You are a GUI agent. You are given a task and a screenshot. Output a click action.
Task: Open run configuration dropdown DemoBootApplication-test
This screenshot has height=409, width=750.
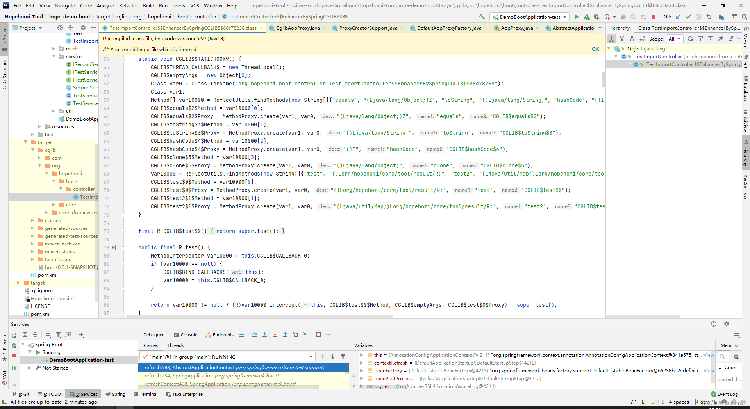(530, 17)
